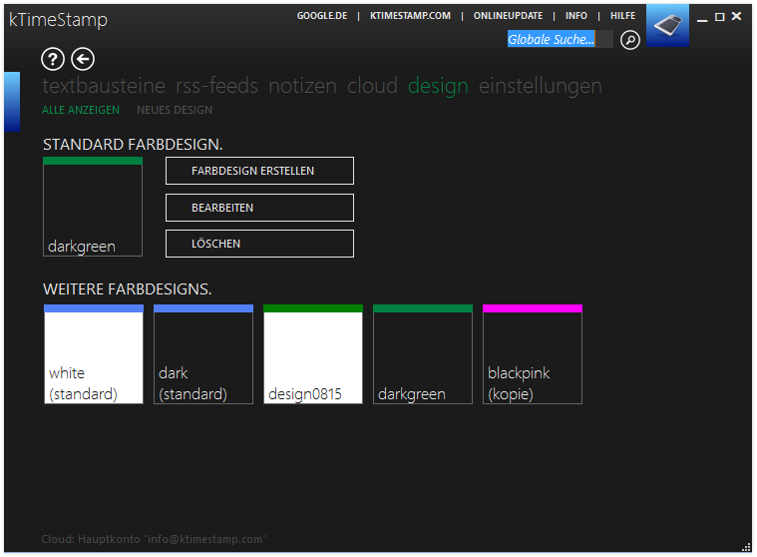Select the blackpink (kopie) design tile
The height and width of the screenshot is (557, 757).
click(x=533, y=354)
